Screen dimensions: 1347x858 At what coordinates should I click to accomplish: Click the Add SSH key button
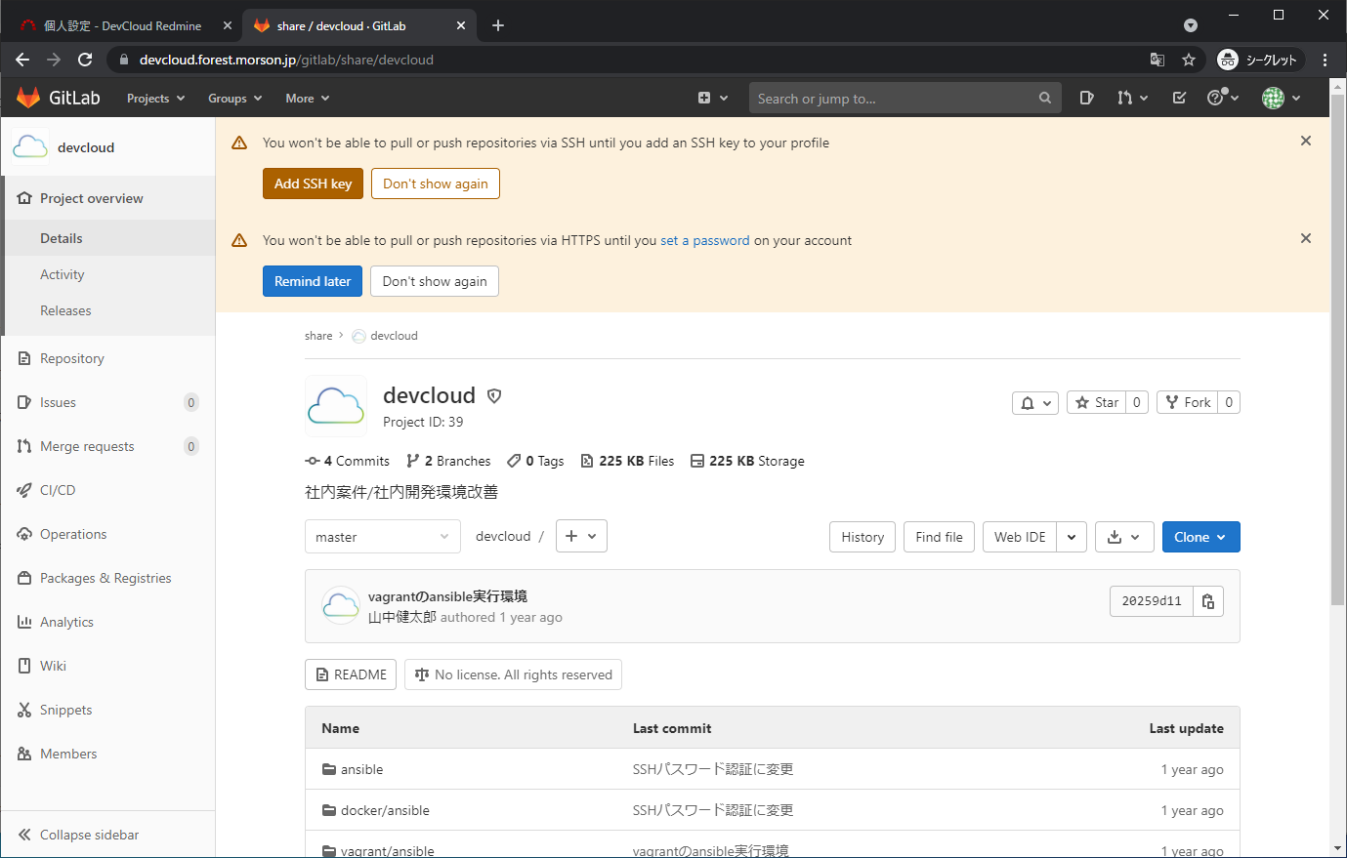click(313, 184)
